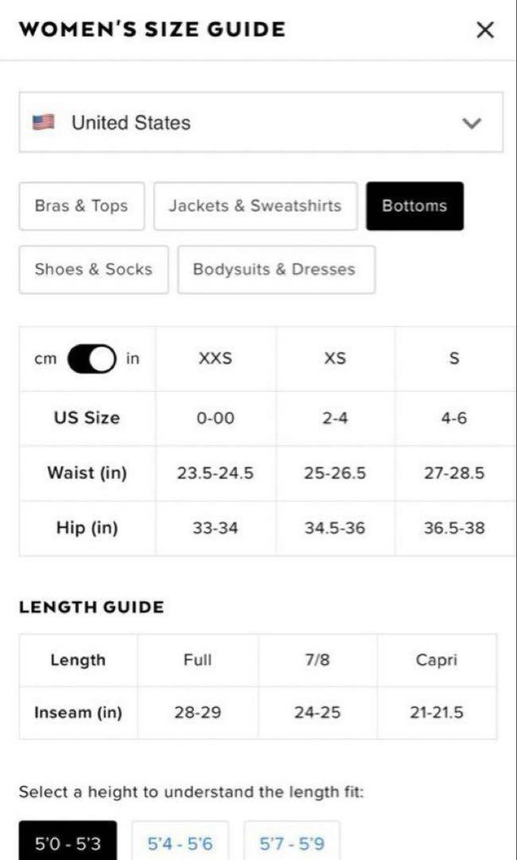Open the United States country selector
The width and height of the screenshot is (517, 860).
(261, 123)
